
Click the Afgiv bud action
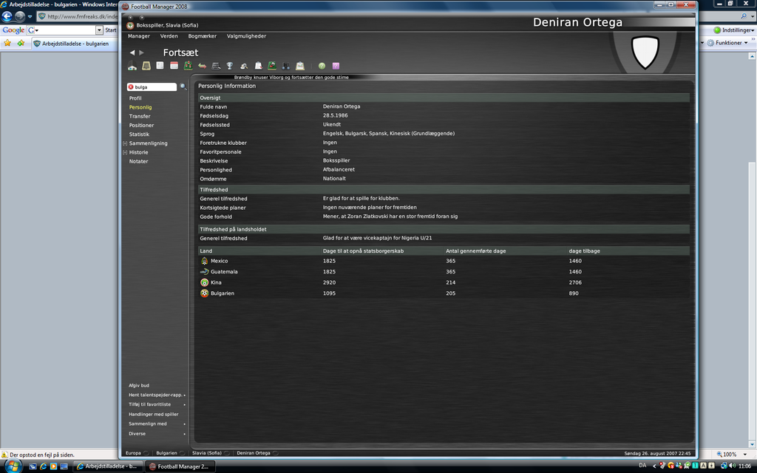click(x=138, y=385)
